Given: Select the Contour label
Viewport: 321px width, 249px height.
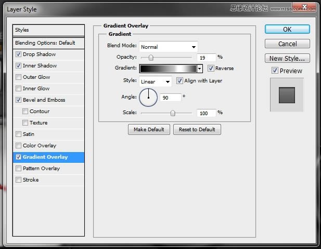Looking at the screenshot, I should pos(40,112).
